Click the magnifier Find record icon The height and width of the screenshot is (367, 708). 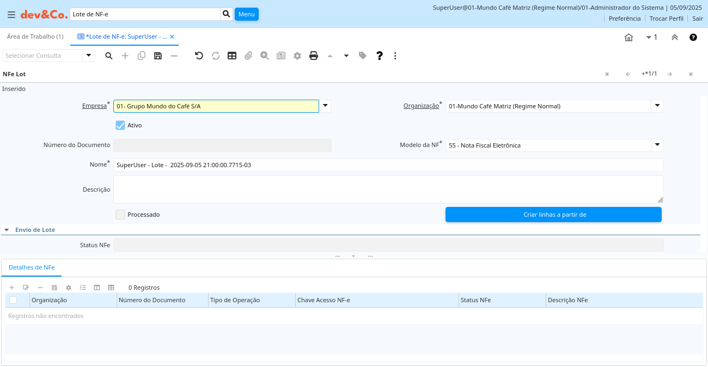pyautogui.click(x=109, y=56)
